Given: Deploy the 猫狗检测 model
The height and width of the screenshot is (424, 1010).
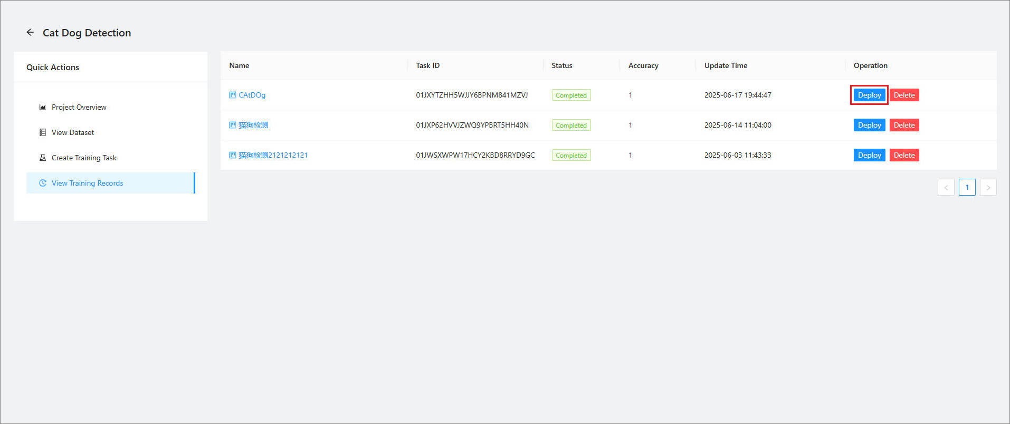Looking at the screenshot, I should click(869, 125).
